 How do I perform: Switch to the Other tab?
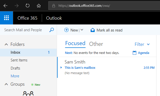point(96,44)
